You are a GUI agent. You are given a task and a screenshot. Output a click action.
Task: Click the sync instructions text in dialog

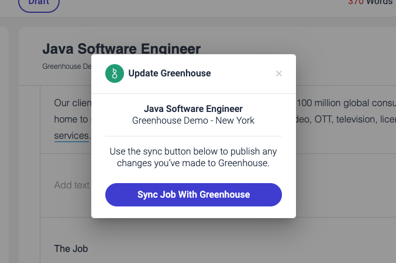tap(193, 157)
